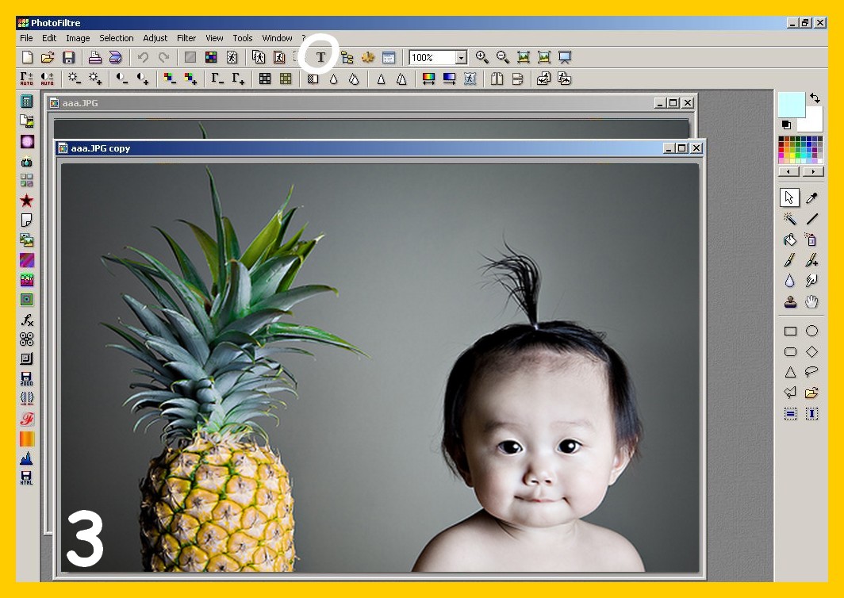Toggle the ellipse selection shape

811,331
